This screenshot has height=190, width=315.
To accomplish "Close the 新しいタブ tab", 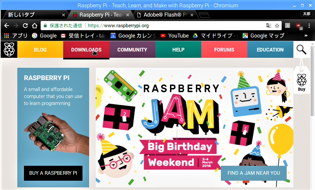I will tap(64, 15).
